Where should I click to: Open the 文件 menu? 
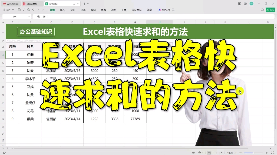[x=8, y=10]
